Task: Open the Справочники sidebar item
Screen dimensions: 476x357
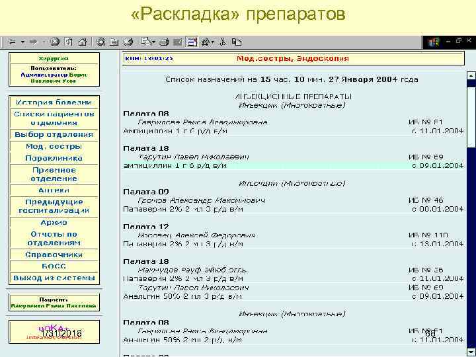Action: (54, 255)
